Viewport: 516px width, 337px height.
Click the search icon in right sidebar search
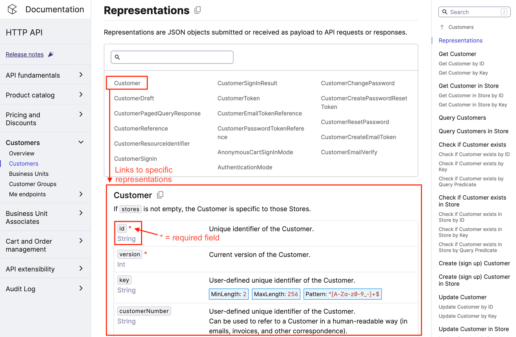coord(444,12)
